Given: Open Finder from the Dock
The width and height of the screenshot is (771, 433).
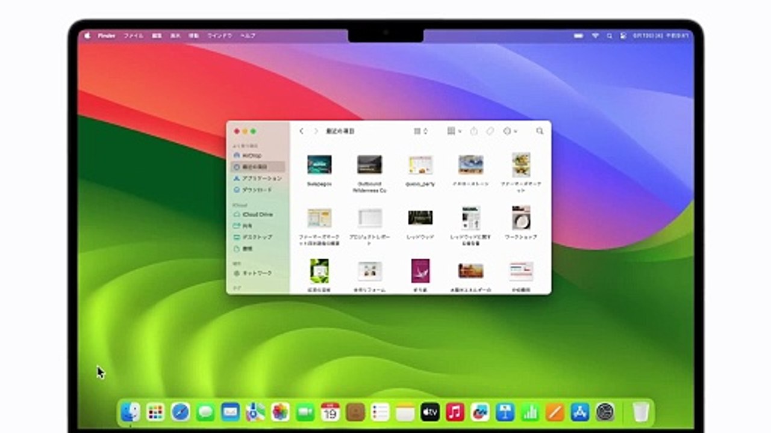Looking at the screenshot, I should click(130, 412).
